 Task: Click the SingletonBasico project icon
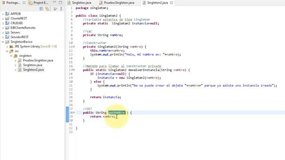coord(7,42)
